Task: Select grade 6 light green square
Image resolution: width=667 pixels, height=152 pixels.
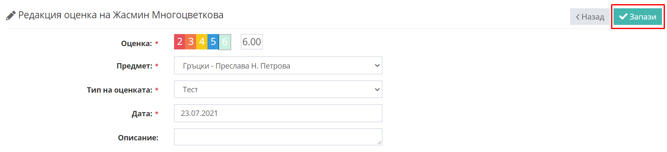Action: pos(225,42)
